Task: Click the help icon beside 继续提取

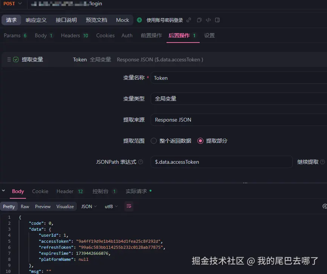Action: click(322, 162)
